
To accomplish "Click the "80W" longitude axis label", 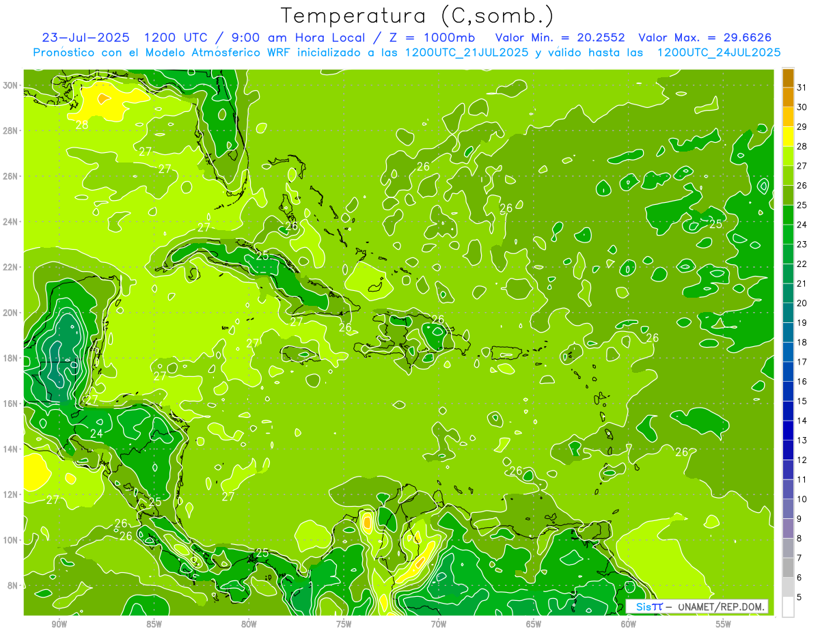I will (x=249, y=624).
